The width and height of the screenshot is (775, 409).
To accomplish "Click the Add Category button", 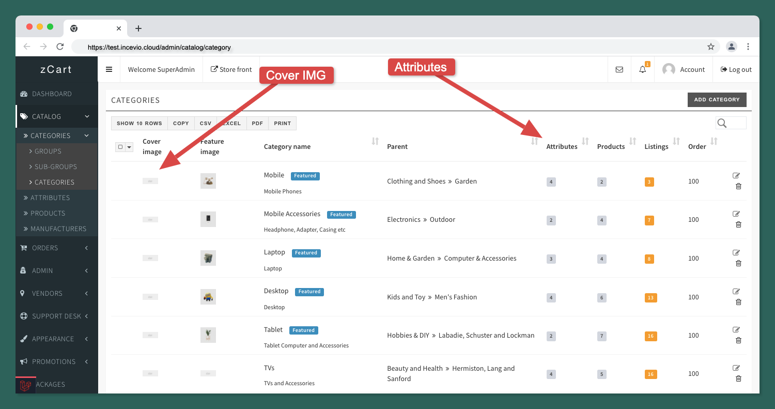I will coord(717,100).
